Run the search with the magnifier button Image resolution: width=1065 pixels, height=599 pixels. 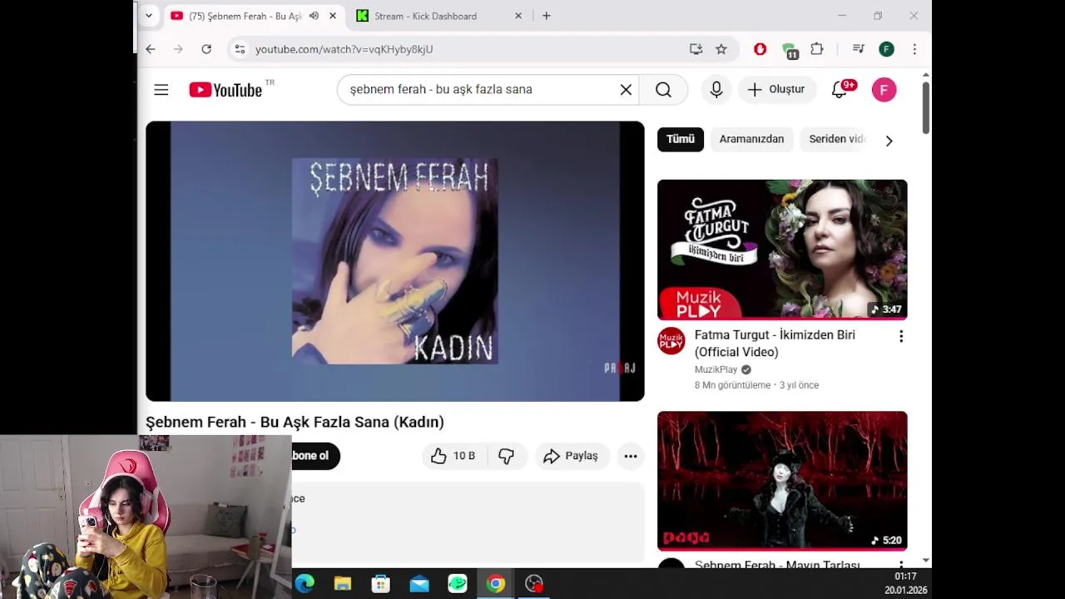[663, 90]
